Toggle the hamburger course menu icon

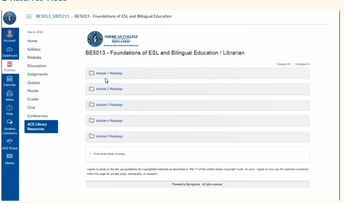pos(29,16)
